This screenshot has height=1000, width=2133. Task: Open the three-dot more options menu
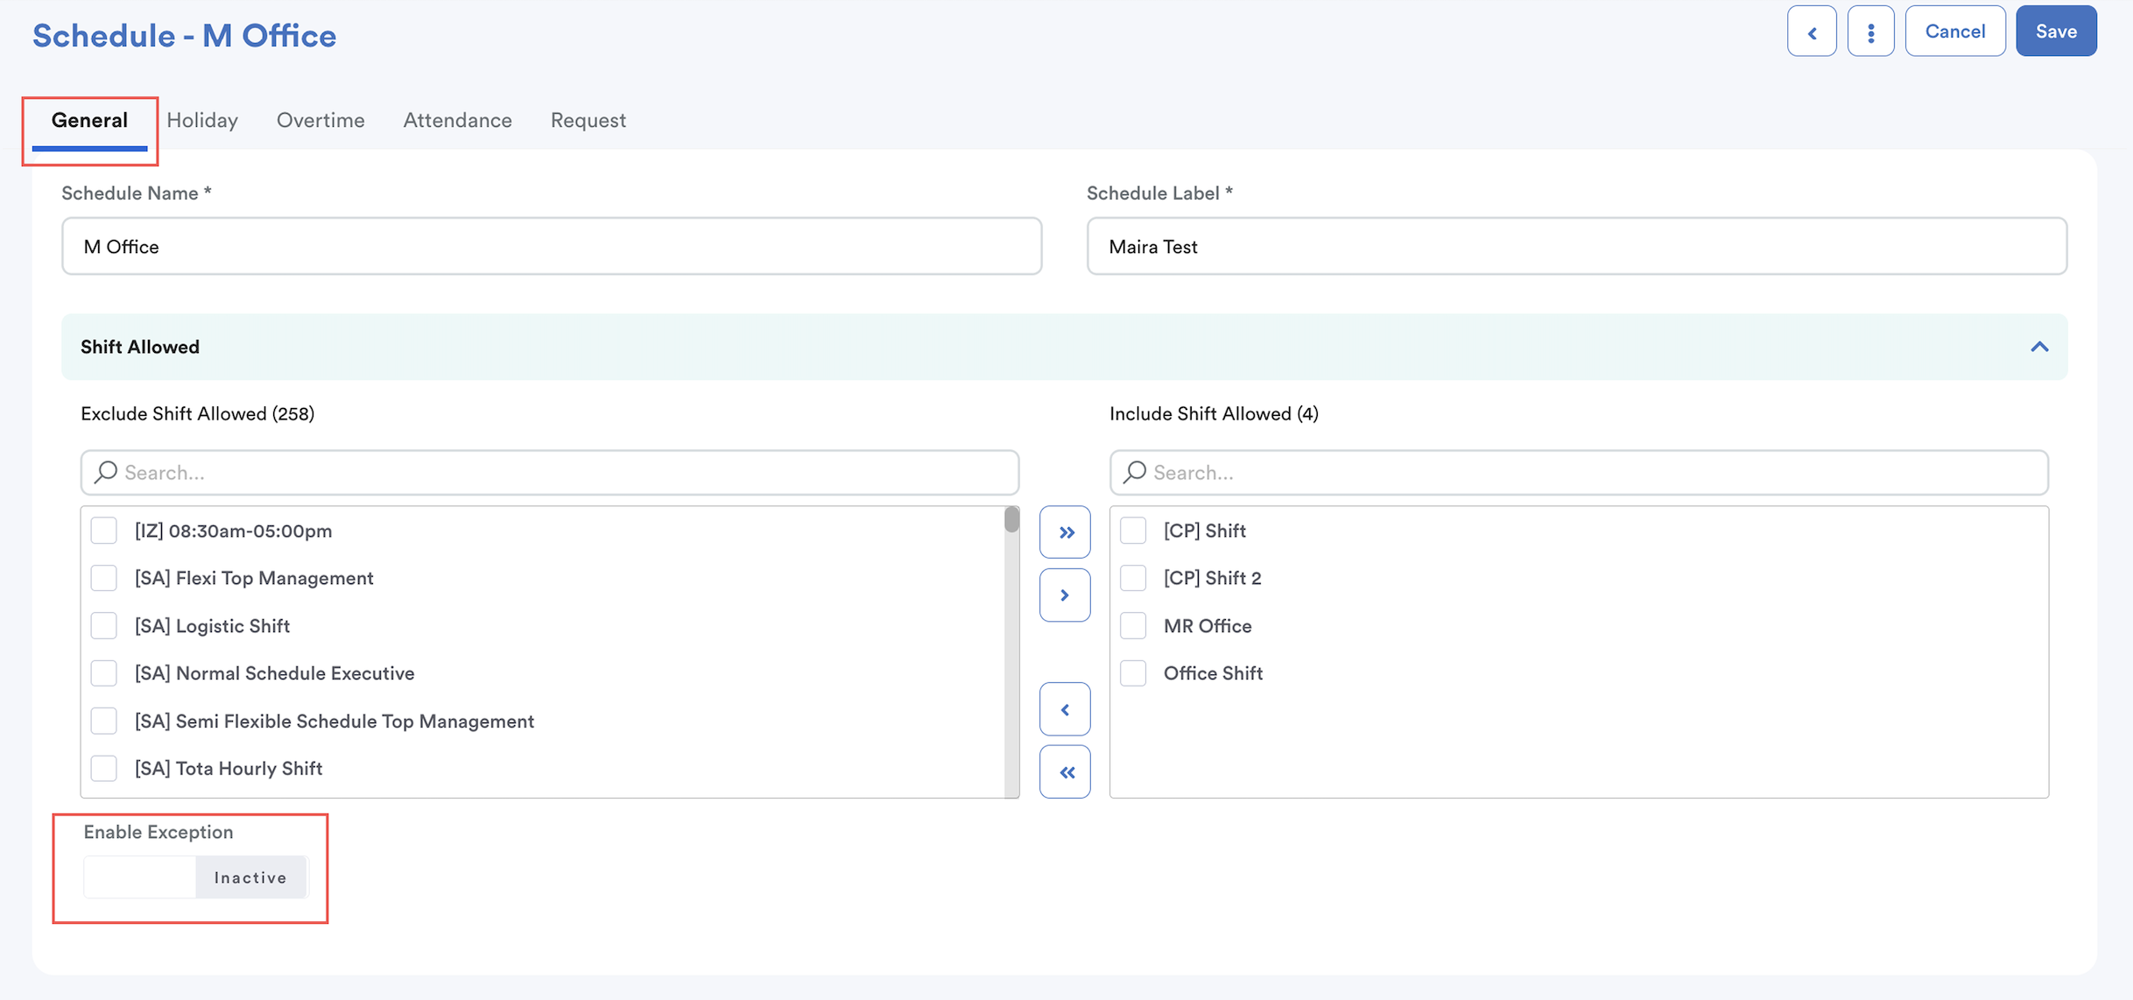1870,32
